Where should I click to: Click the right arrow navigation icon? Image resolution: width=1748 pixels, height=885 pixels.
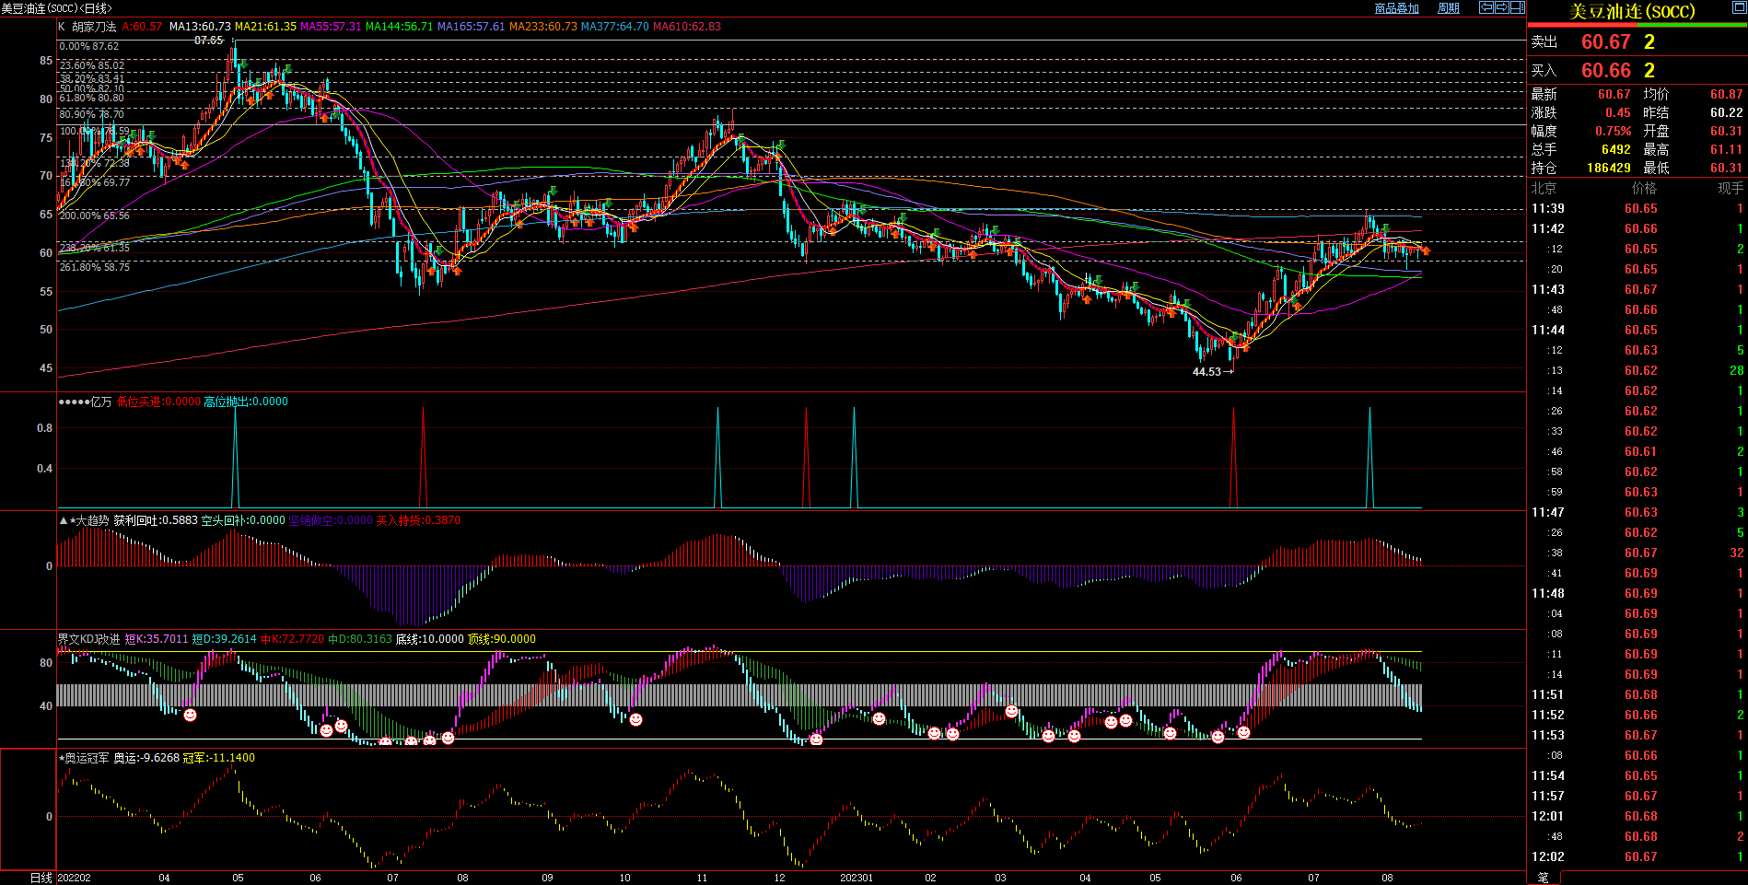pyautogui.click(x=1501, y=7)
